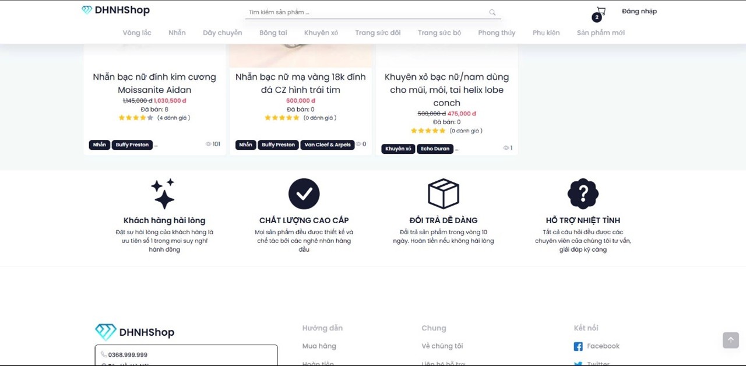Click the product search input field

pos(367,12)
